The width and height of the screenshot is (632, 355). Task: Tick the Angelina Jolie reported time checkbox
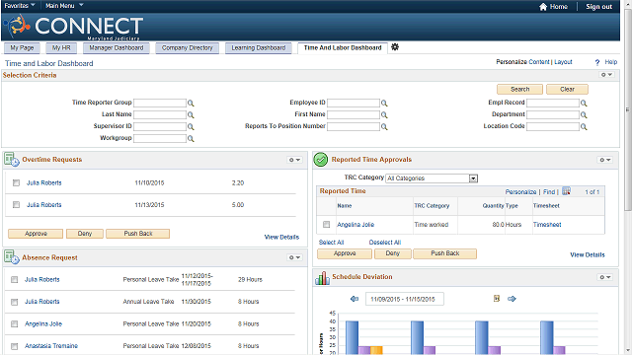pyautogui.click(x=327, y=224)
